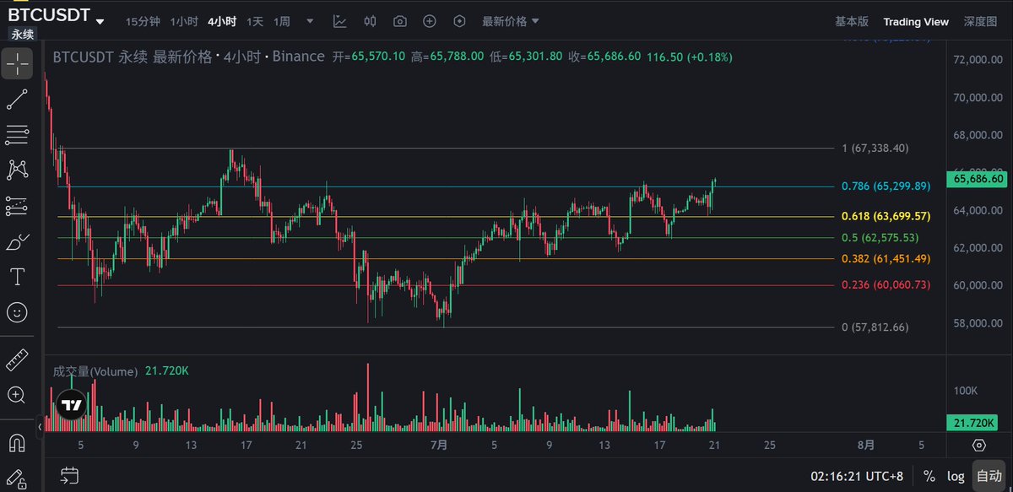
Task: Expand the BTCUSDT symbol dropdown
Action: click(x=100, y=20)
